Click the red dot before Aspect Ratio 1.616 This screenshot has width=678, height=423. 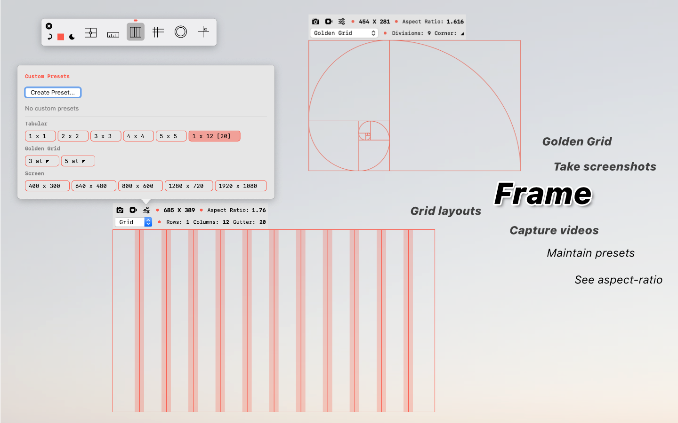click(x=396, y=22)
